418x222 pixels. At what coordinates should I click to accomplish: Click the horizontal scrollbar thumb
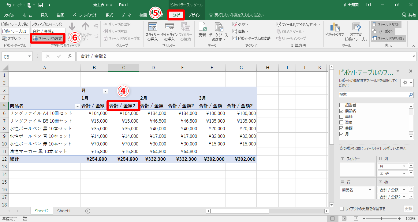point(240,211)
